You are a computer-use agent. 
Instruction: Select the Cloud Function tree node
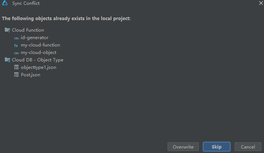pos(28,30)
